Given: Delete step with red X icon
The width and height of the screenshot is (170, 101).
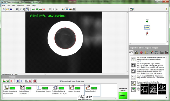Looking at the screenshot, I should 30,81.
